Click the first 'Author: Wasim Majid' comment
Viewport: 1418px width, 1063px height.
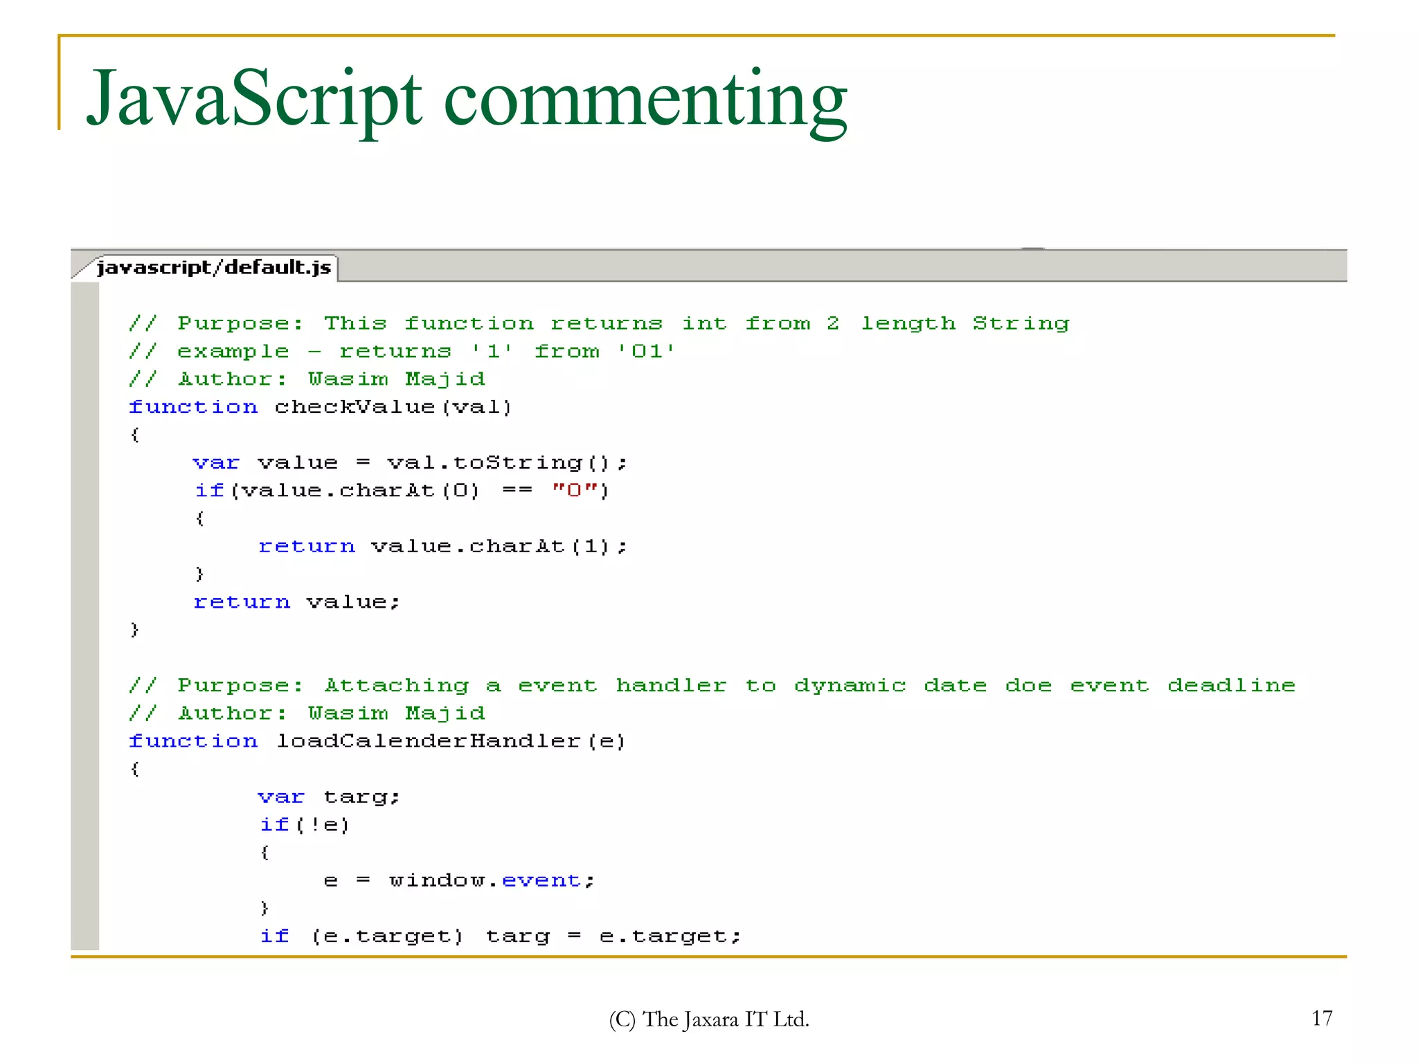tap(307, 379)
